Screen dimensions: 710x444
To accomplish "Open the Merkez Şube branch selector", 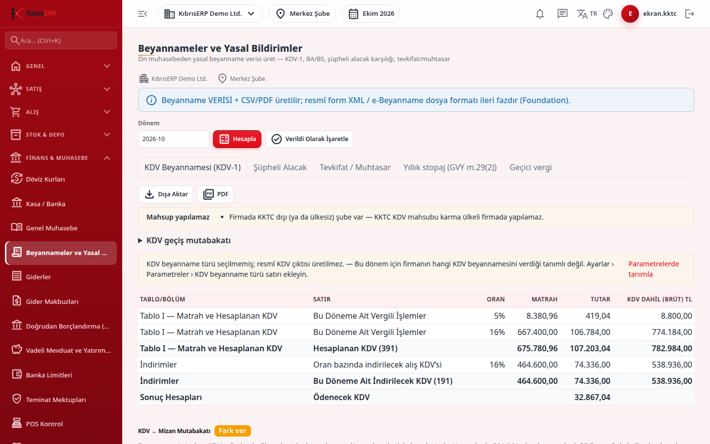I will point(302,14).
